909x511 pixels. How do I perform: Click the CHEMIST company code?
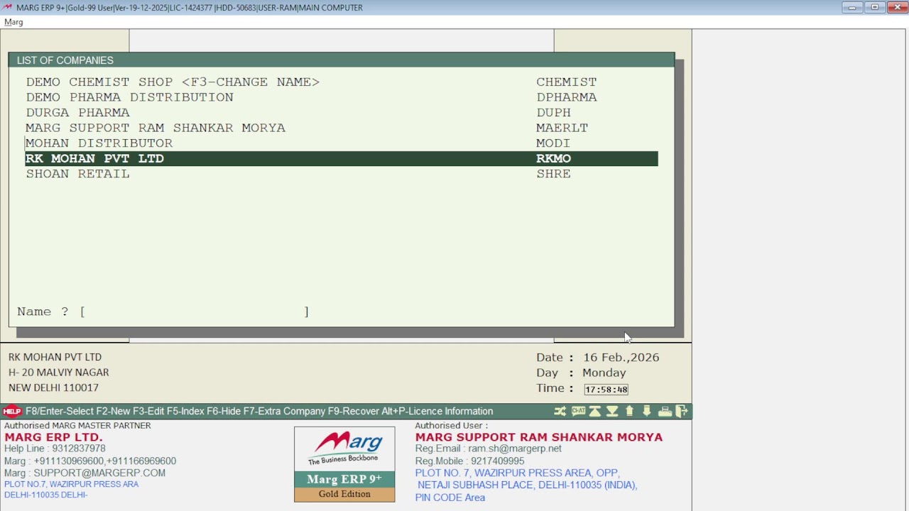tap(566, 82)
